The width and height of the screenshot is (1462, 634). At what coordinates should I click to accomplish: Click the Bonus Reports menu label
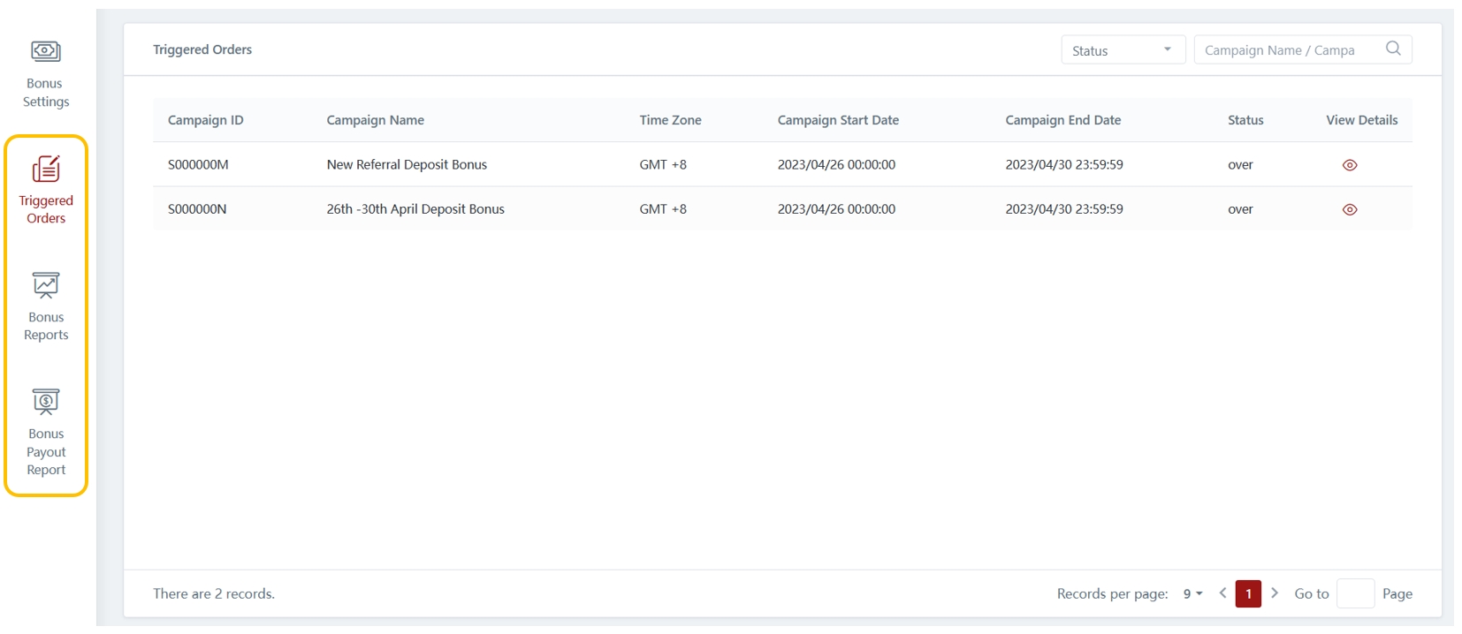[x=46, y=326]
